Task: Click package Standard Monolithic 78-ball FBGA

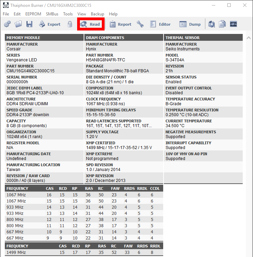Action: click(117, 71)
